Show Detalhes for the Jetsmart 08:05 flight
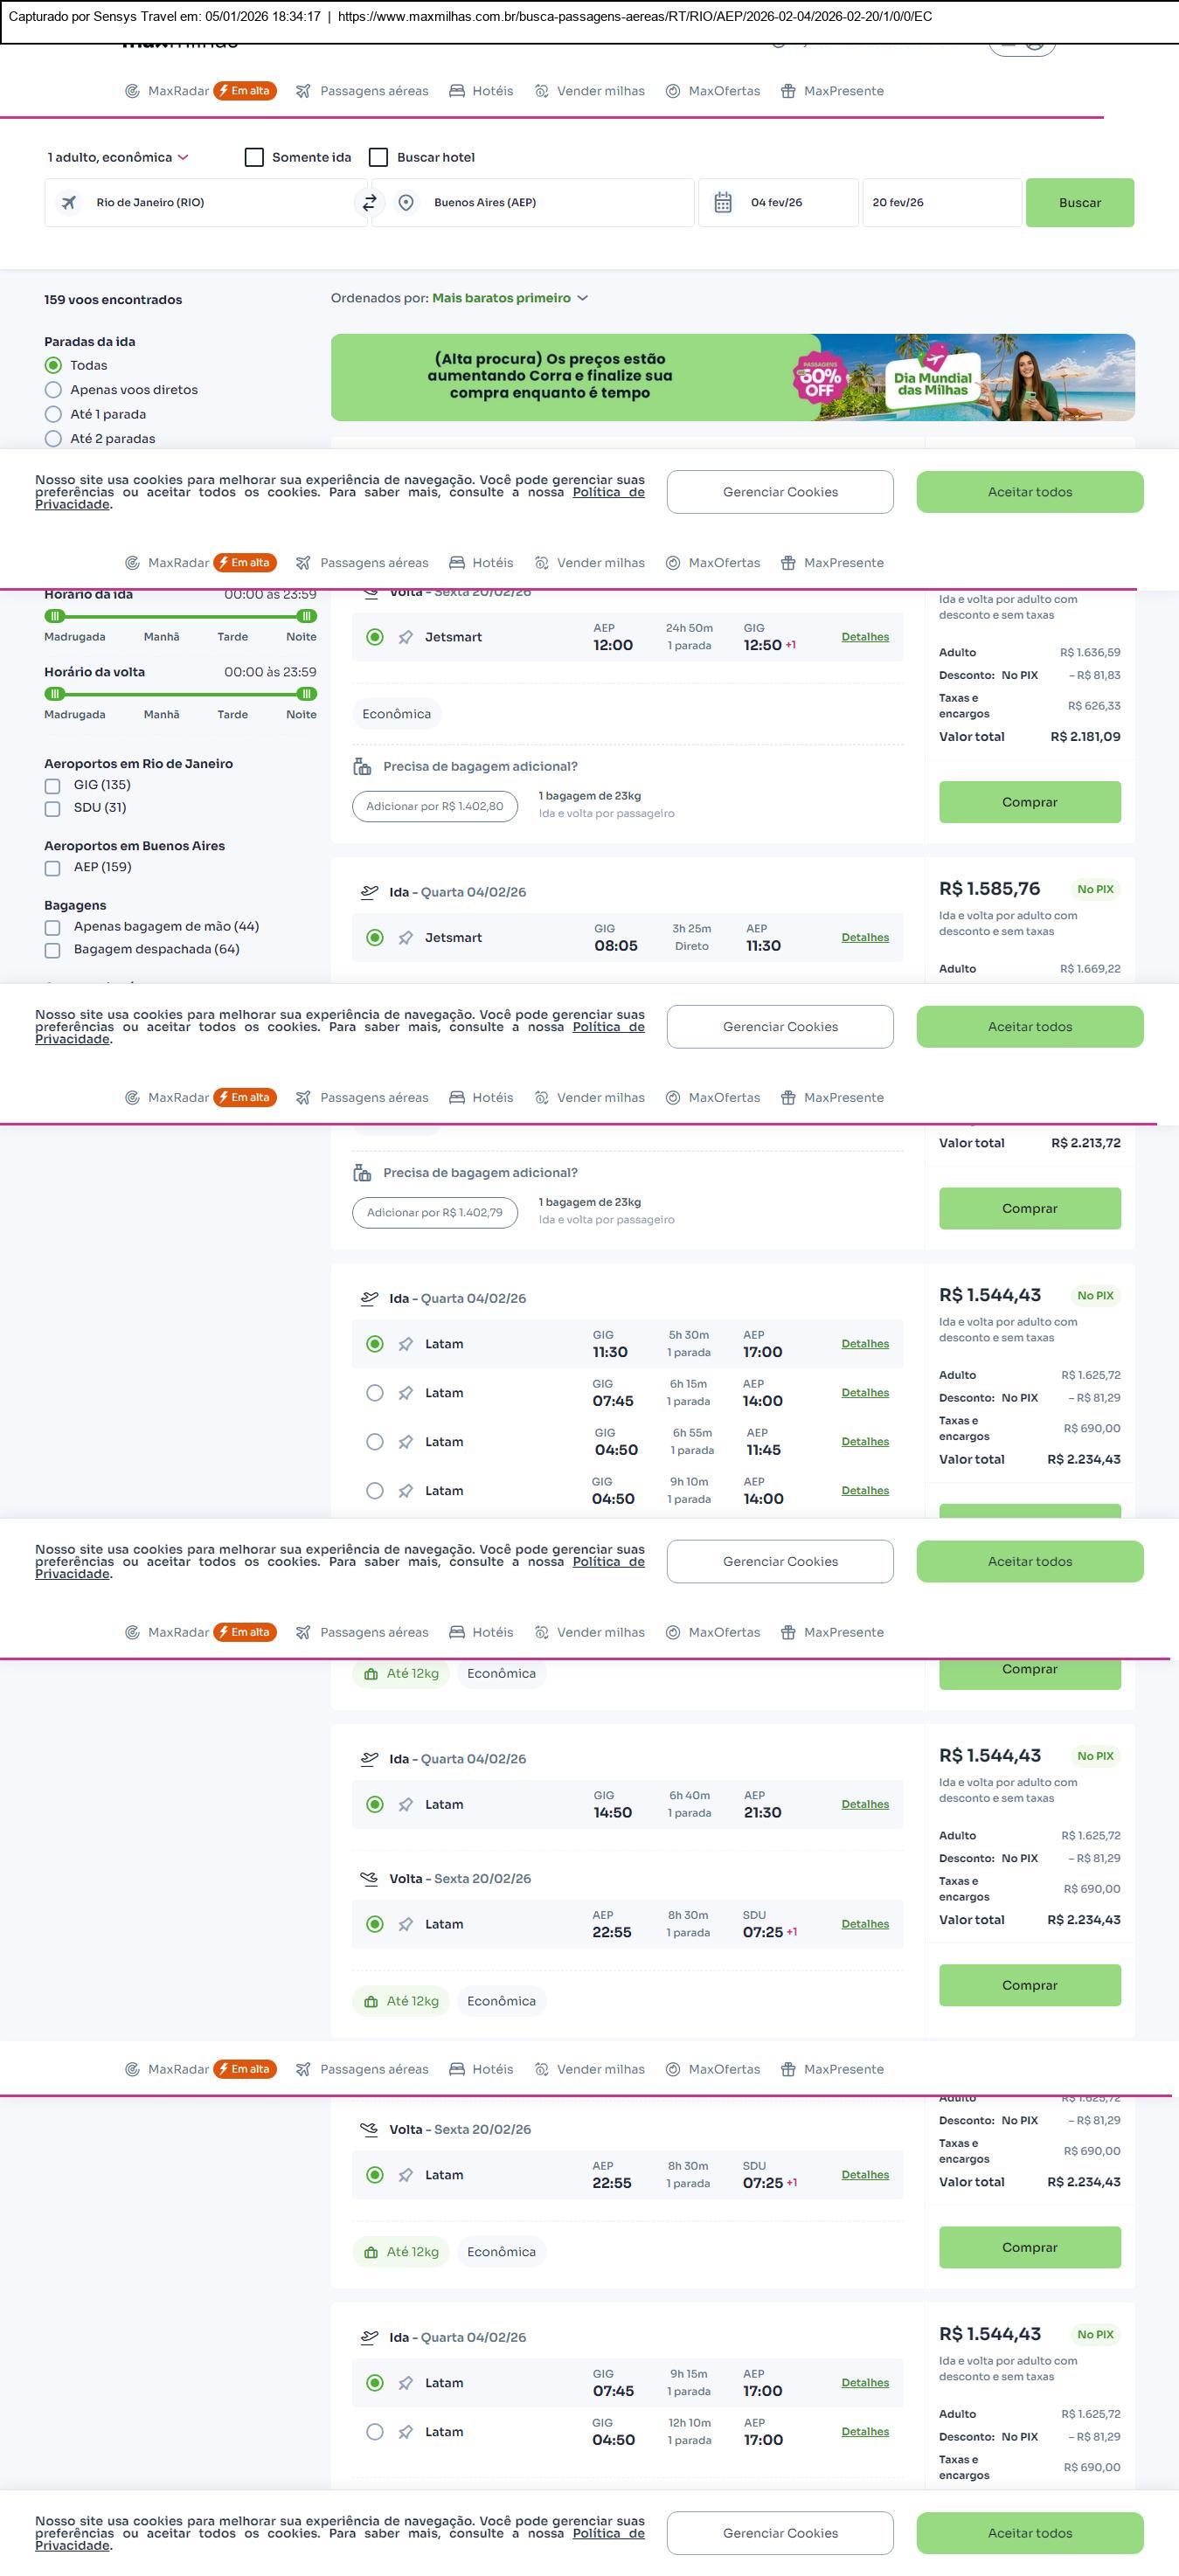Viewport: 1179px width, 2576px height. point(865,938)
